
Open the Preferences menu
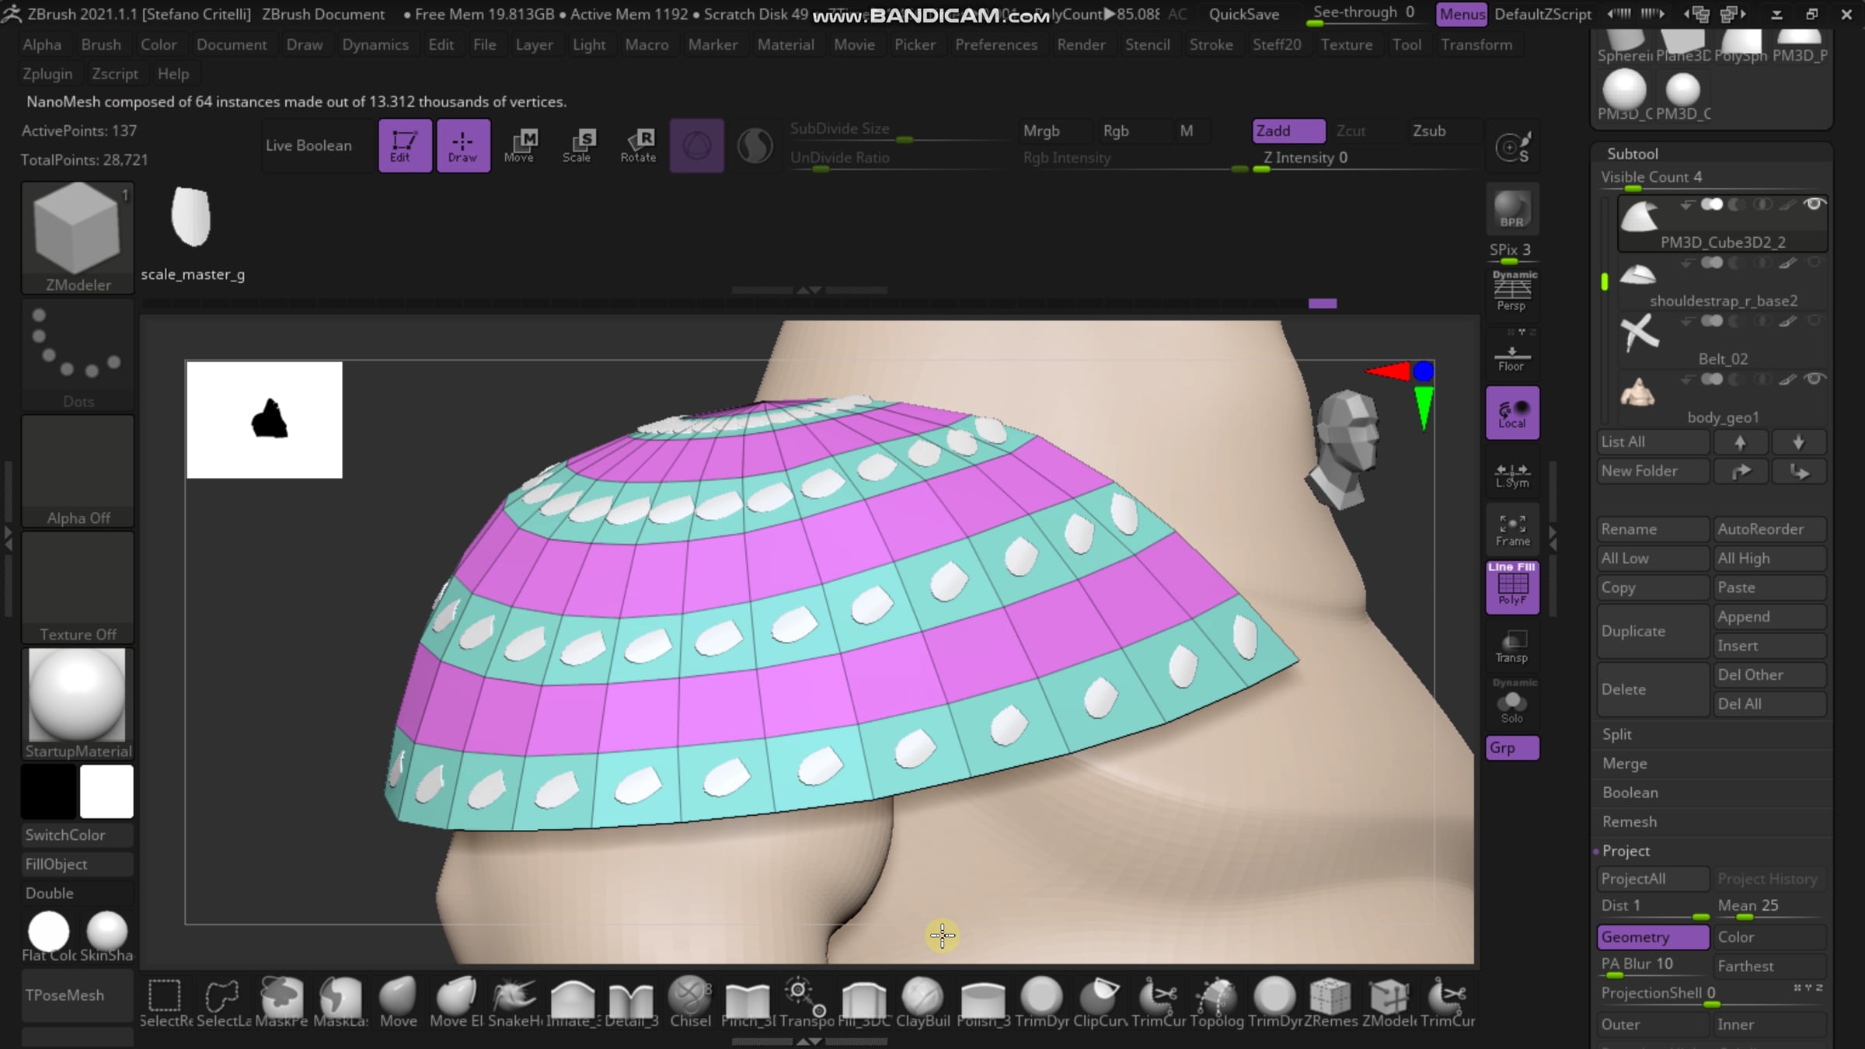[x=996, y=45]
